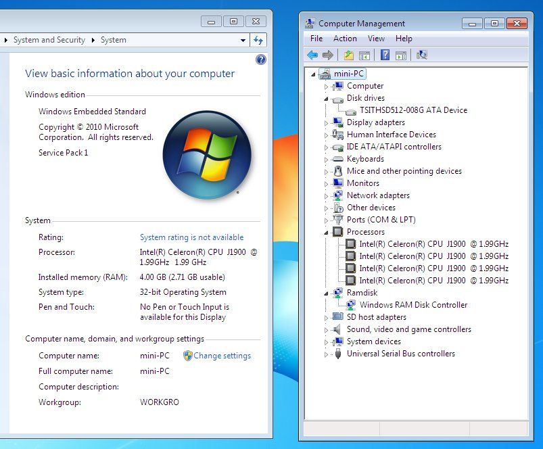543x449 pixels.
Task: Click the Back arrow in Computer Management toolbar
Action: 312,55
